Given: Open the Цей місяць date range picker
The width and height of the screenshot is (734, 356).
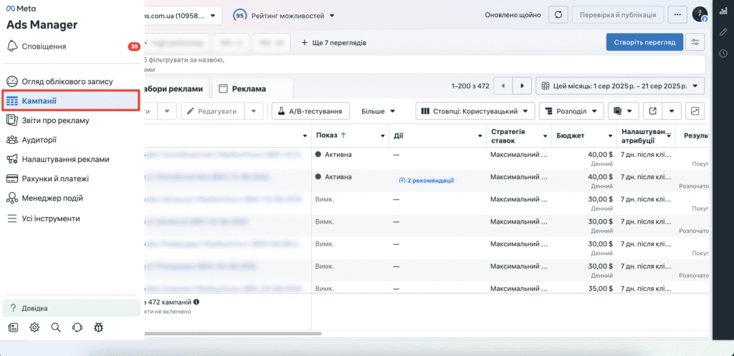Looking at the screenshot, I should point(620,86).
